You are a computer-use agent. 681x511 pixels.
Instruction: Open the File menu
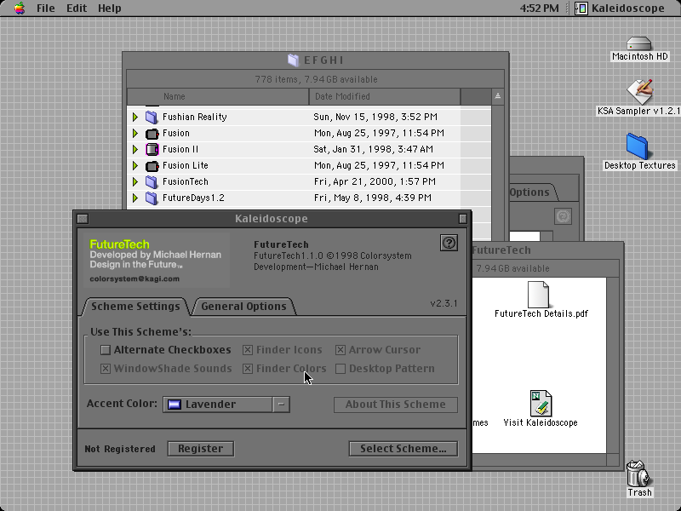[x=45, y=9]
